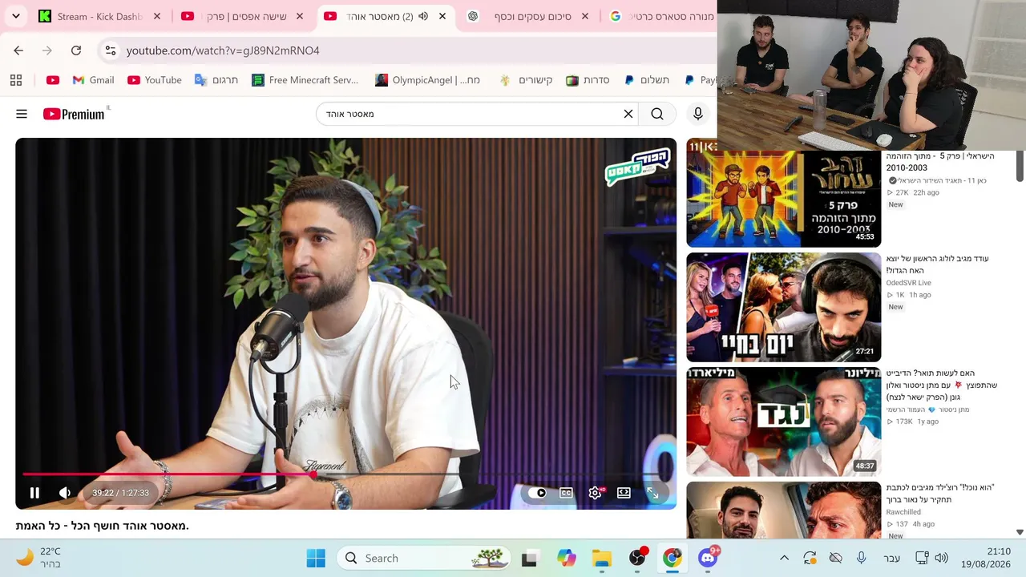1026x577 pixels.
Task: Open the Chrome tab search dropdown arrow
Action: [16, 16]
